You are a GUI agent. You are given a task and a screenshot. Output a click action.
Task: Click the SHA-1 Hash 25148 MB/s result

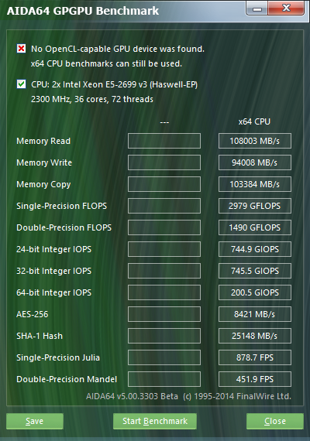click(x=255, y=336)
